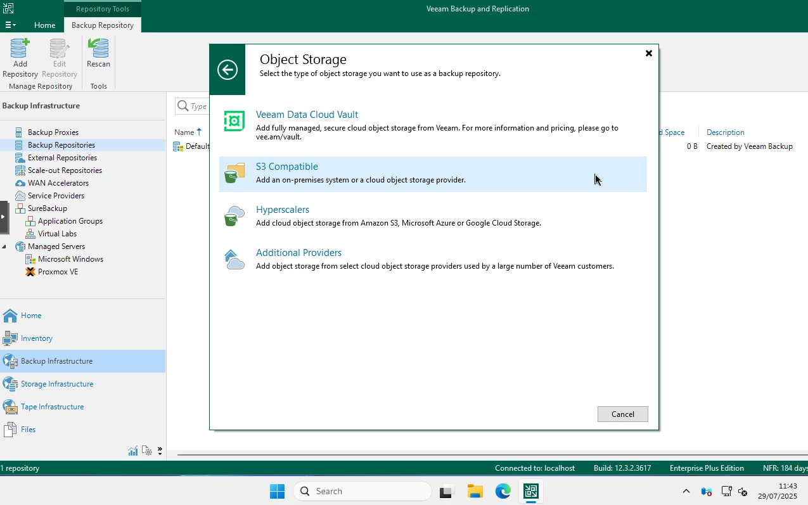Open Task View from the taskbar
The height and width of the screenshot is (505, 808).
(x=447, y=491)
